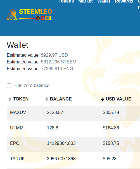Viewport: 140px width, 169px height.
Task: Go to the Wallet navigation item
Action: [104, 1]
